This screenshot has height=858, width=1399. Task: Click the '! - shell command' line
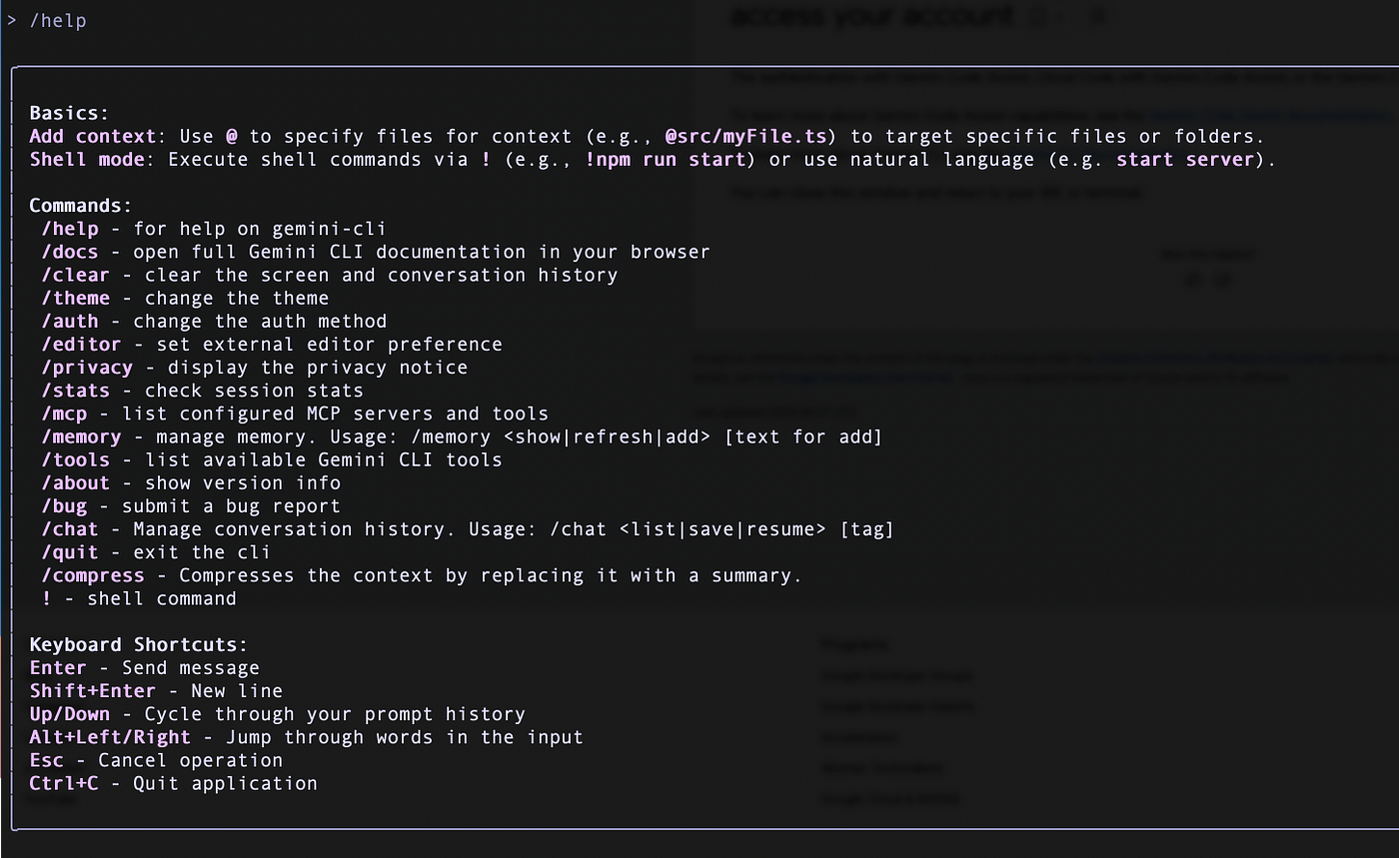click(139, 598)
